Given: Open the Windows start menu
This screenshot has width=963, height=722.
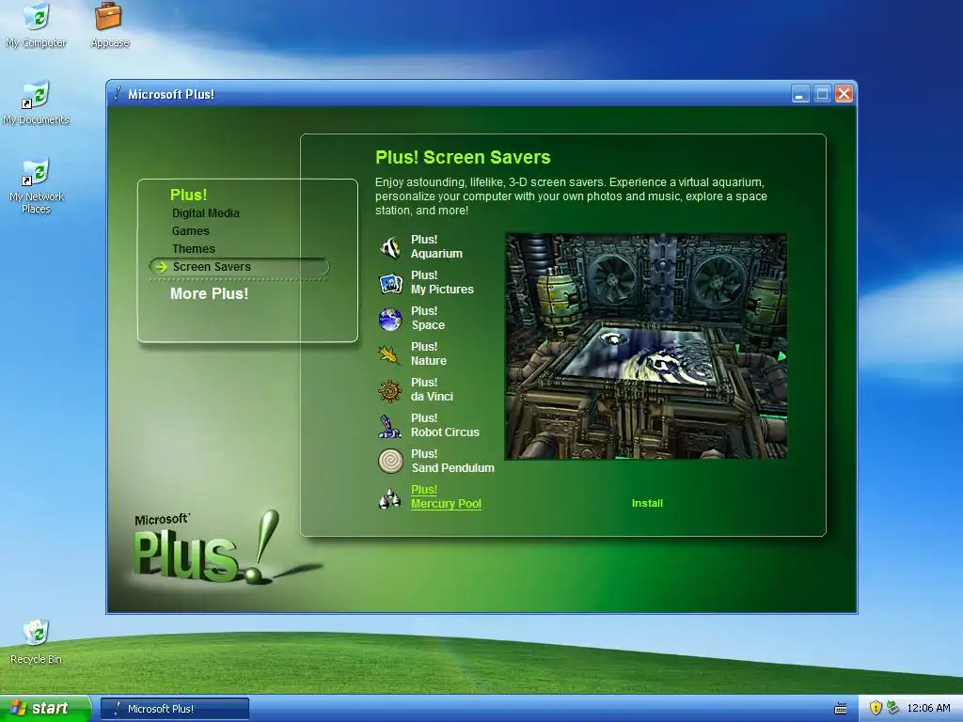Looking at the screenshot, I should click(45, 709).
